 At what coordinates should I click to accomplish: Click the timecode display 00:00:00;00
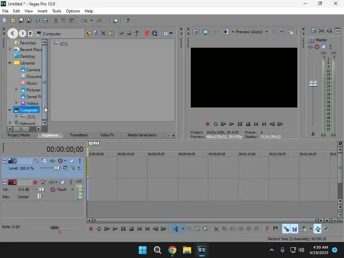click(65, 149)
